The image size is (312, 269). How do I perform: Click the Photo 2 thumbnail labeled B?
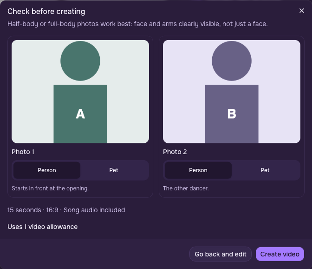232,92
